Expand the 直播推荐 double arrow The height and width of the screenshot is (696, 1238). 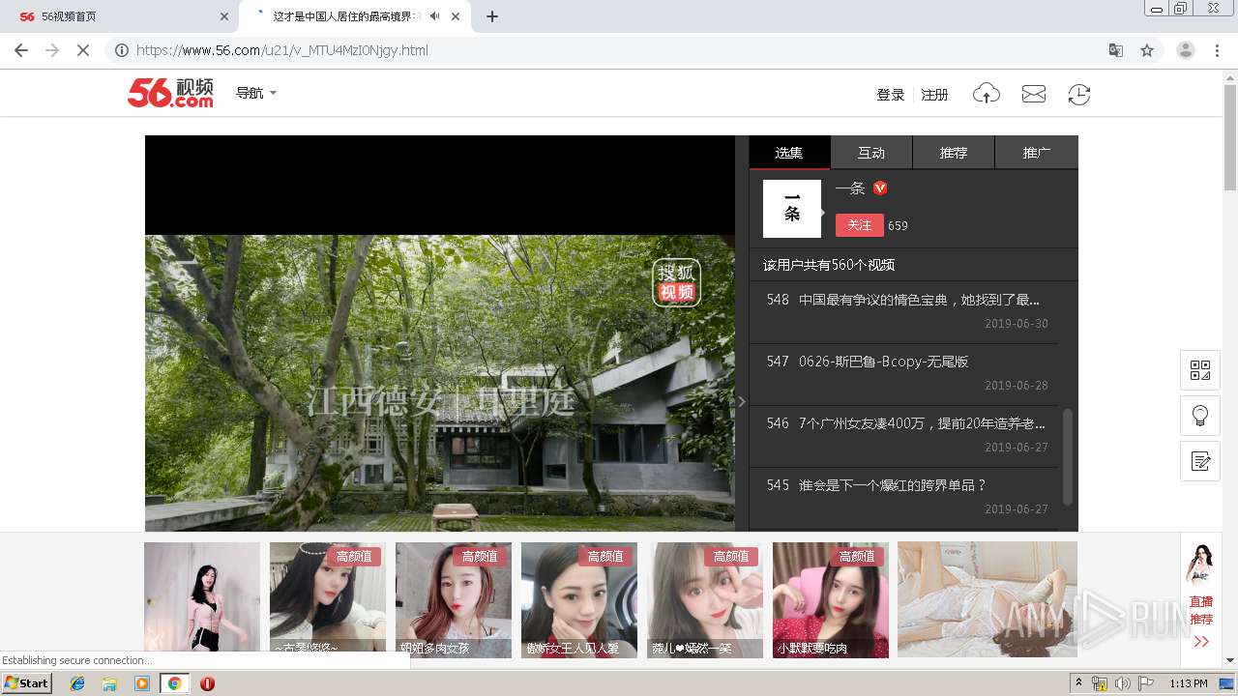[x=1201, y=642]
